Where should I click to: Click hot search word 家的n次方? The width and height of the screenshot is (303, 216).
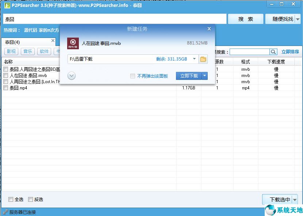49,30
